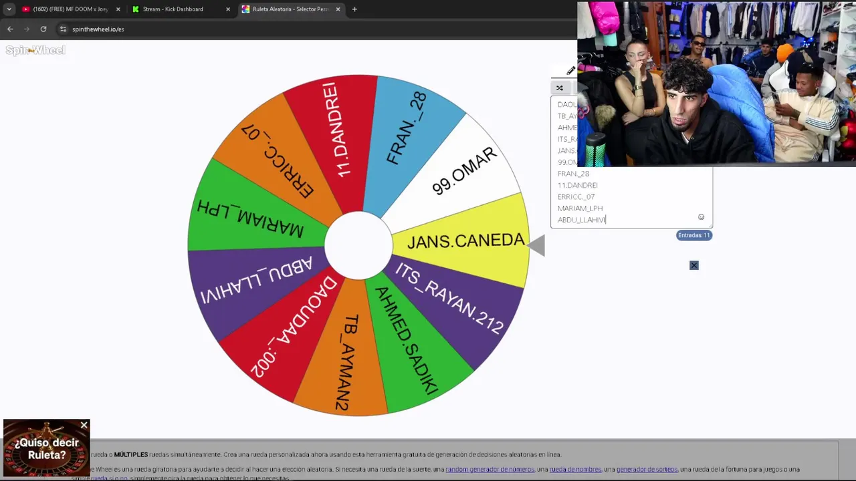
Task: Close the Ruleta Aleatoria tab
Action: (338, 9)
